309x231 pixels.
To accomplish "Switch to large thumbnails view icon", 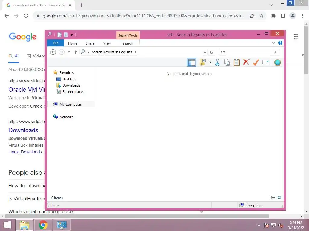I will [x=279, y=198].
